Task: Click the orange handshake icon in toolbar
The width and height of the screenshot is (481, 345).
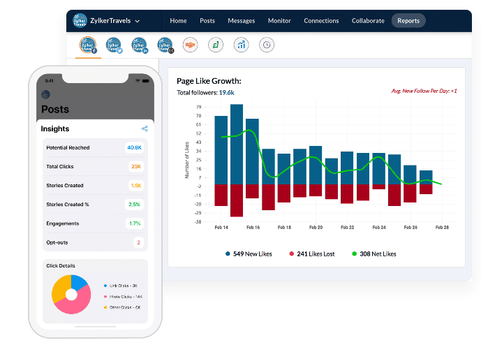Action: (x=189, y=45)
